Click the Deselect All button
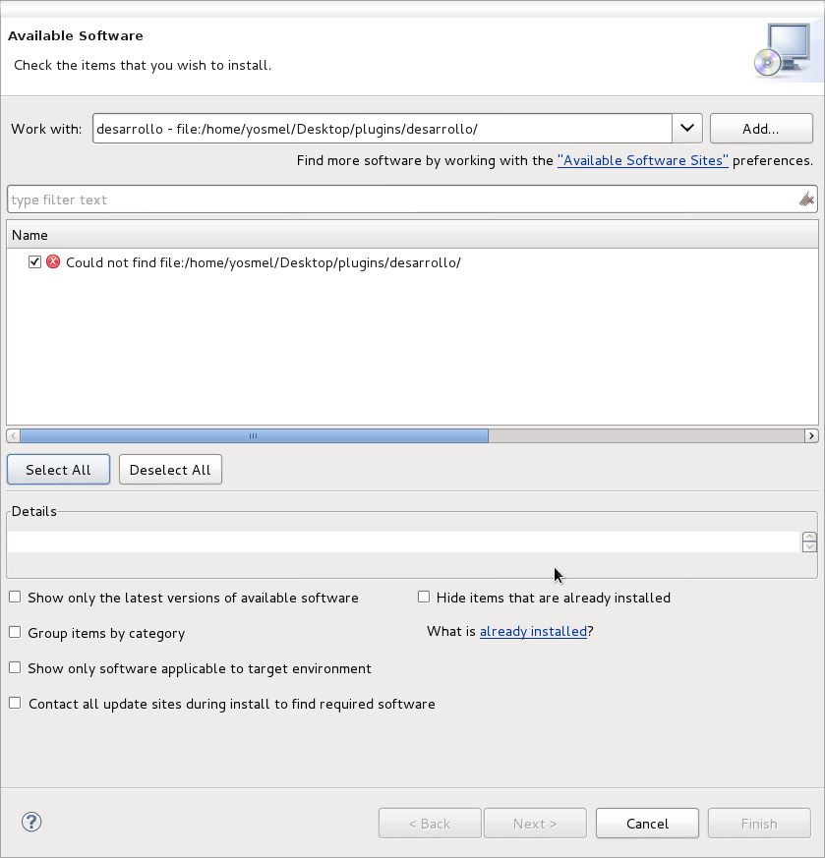The width and height of the screenshot is (825, 858). 170,470
